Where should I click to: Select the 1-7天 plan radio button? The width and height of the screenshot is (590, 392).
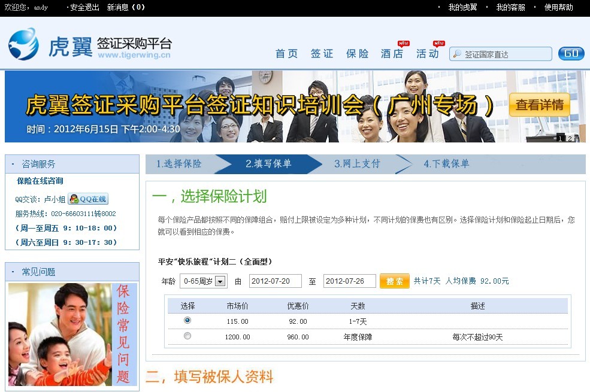[x=187, y=321]
